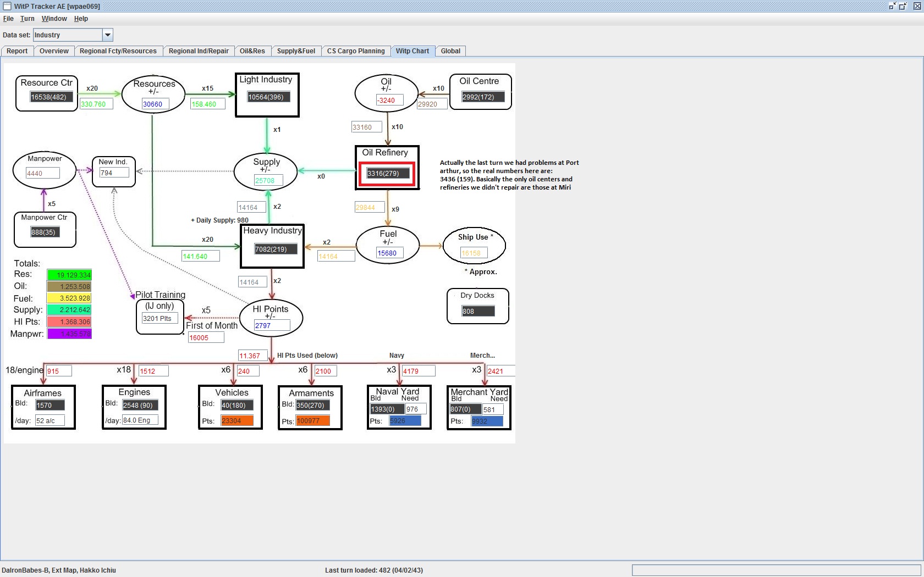Select the Regional Ind/Repair tab
Screen dimensions: 924x577
pos(199,51)
